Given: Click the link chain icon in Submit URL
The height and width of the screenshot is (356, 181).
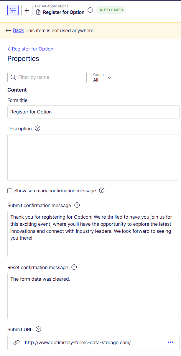Looking at the screenshot, I should (16, 343).
